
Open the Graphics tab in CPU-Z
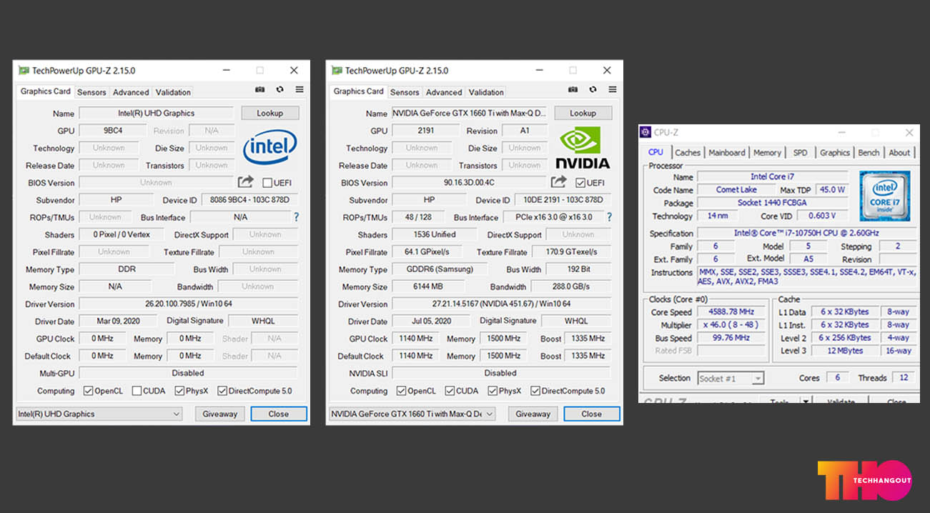(x=835, y=153)
